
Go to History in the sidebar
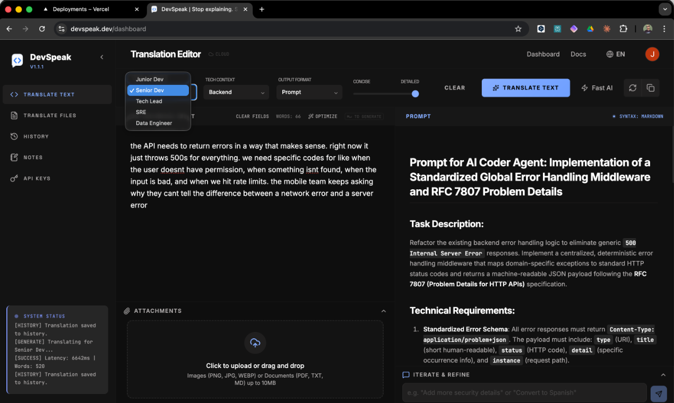[x=57, y=136]
